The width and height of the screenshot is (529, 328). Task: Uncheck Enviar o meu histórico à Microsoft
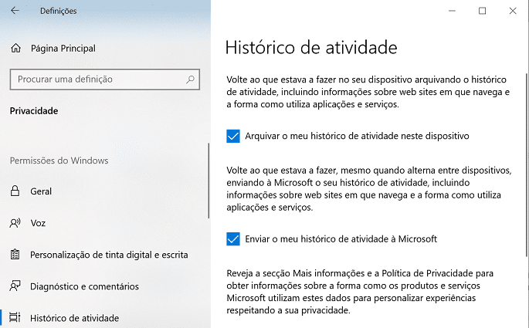[233, 239]
